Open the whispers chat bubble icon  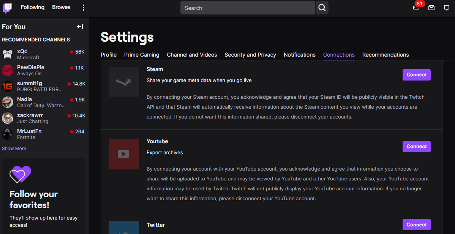coord(447,8)
